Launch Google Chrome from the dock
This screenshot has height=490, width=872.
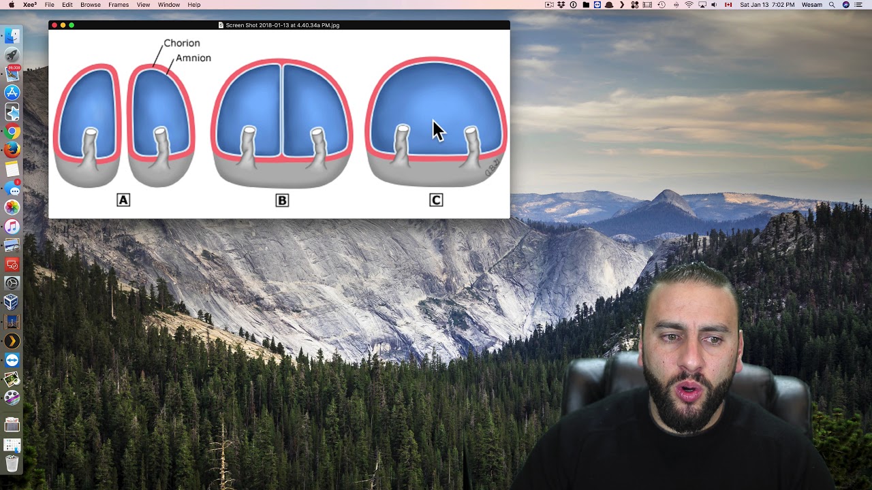(x=12, y=131)
